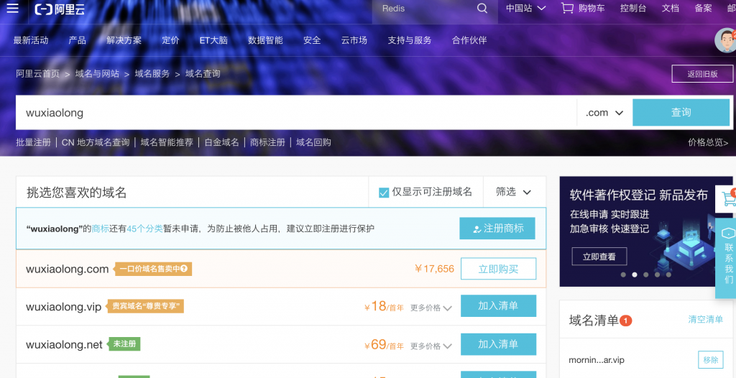Add wuxiaolong.net to the list
The height and width of the screenshot is (378, 736).
coord(499,344)
